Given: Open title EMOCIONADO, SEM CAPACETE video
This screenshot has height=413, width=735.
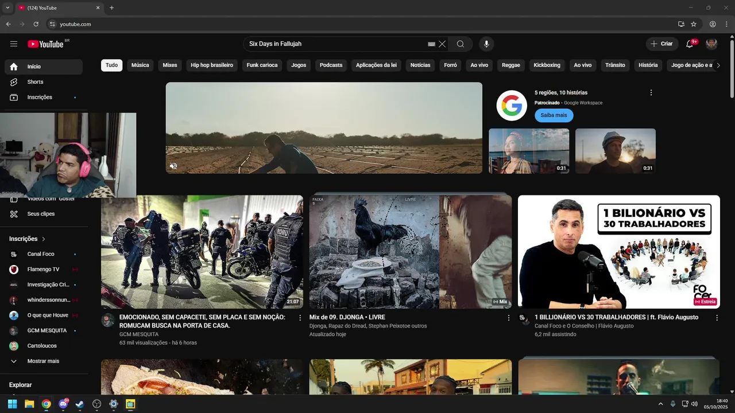Looking at the screenshot, I should [202, 321].
